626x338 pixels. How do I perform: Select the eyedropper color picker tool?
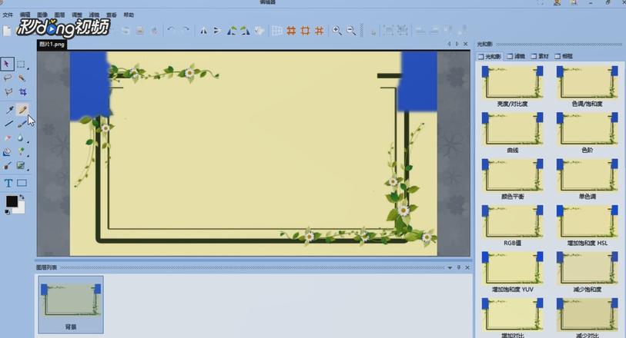coord(8,110)
